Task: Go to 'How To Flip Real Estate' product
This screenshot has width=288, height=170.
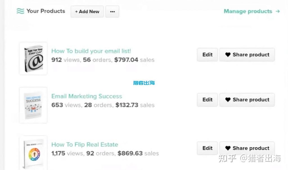Action: point(85,145)
